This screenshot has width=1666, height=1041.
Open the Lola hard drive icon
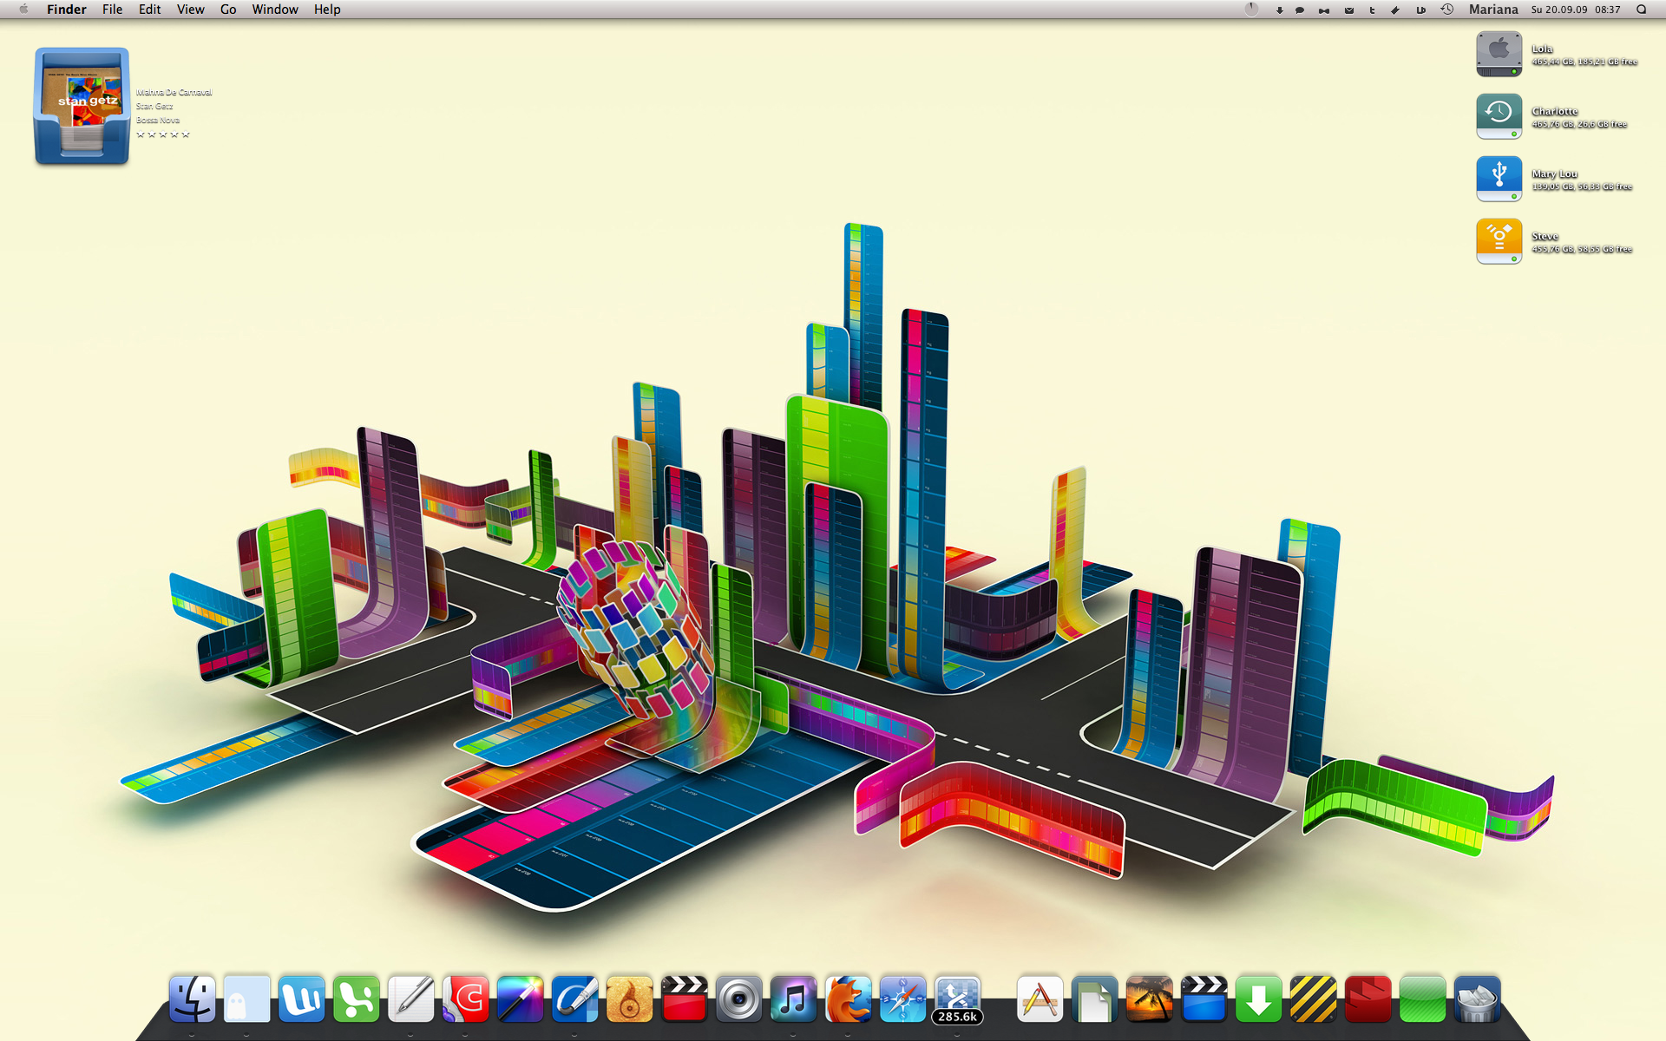(x=1499, y=54)
